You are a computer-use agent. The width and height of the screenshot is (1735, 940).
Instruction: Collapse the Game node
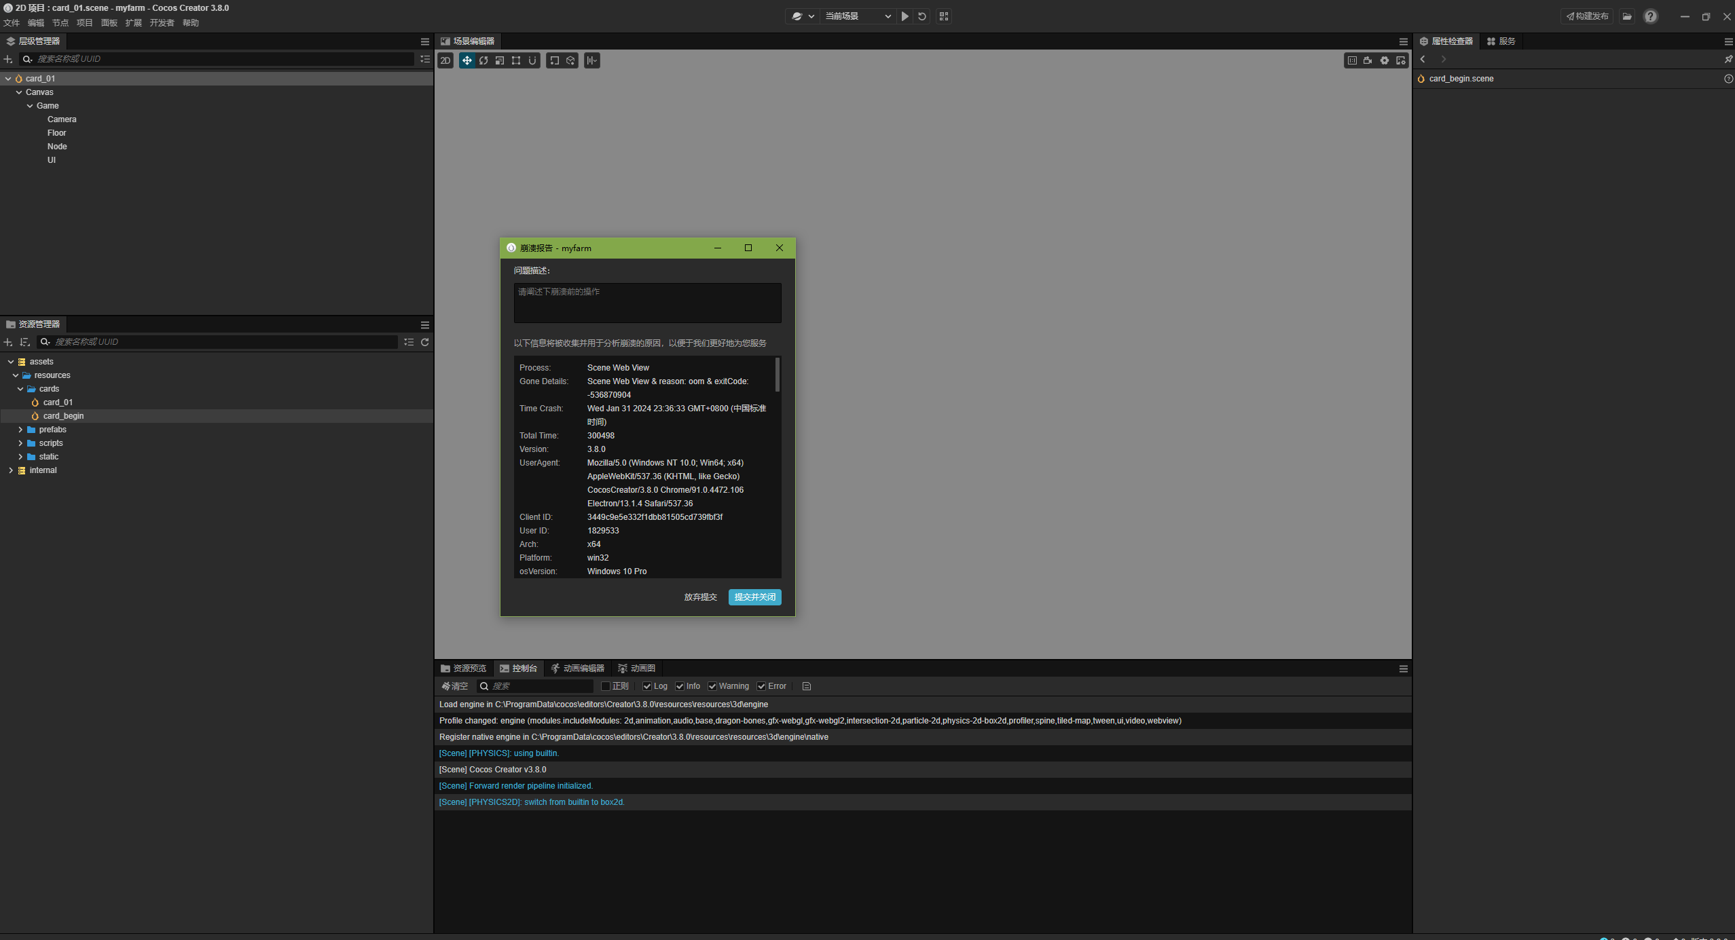30,106
